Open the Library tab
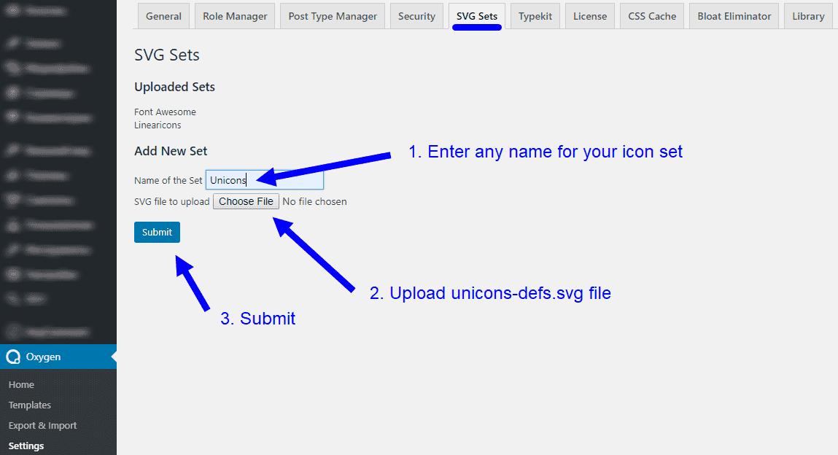Image resolution: width=838 pixels, height=455 pixels. (x=808, y=16)
